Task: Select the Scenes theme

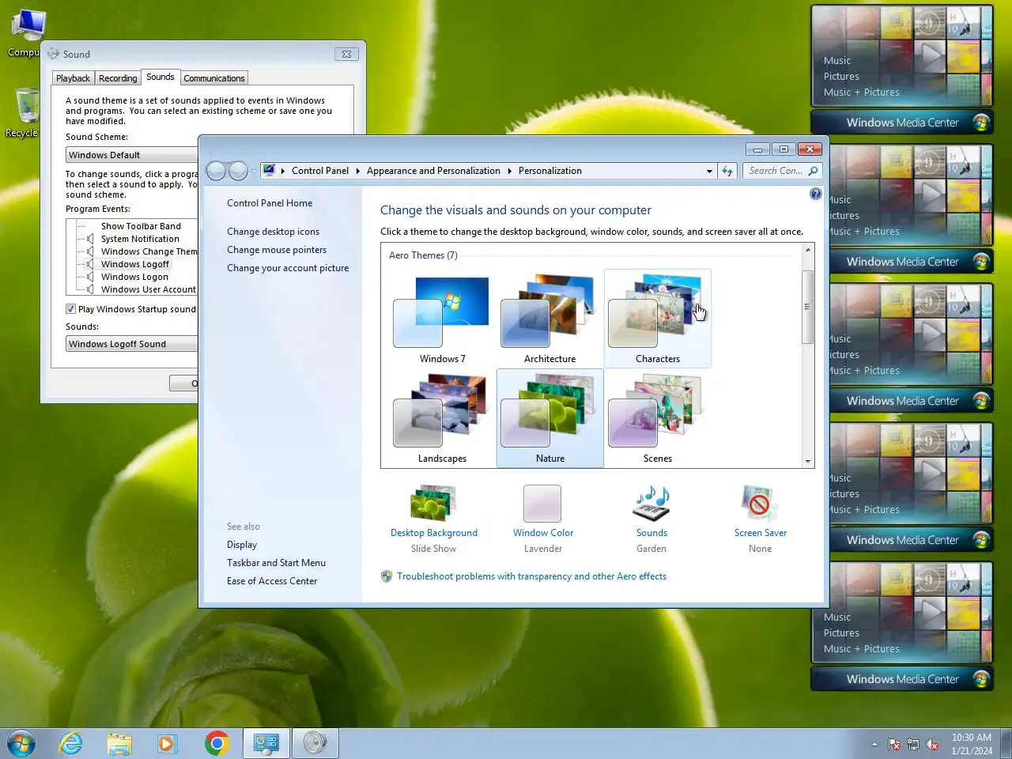Action: pos(658,418)
